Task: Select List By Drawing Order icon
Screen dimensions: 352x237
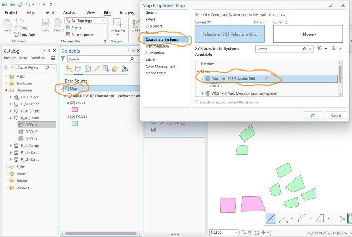Action: tap(69, 68)
